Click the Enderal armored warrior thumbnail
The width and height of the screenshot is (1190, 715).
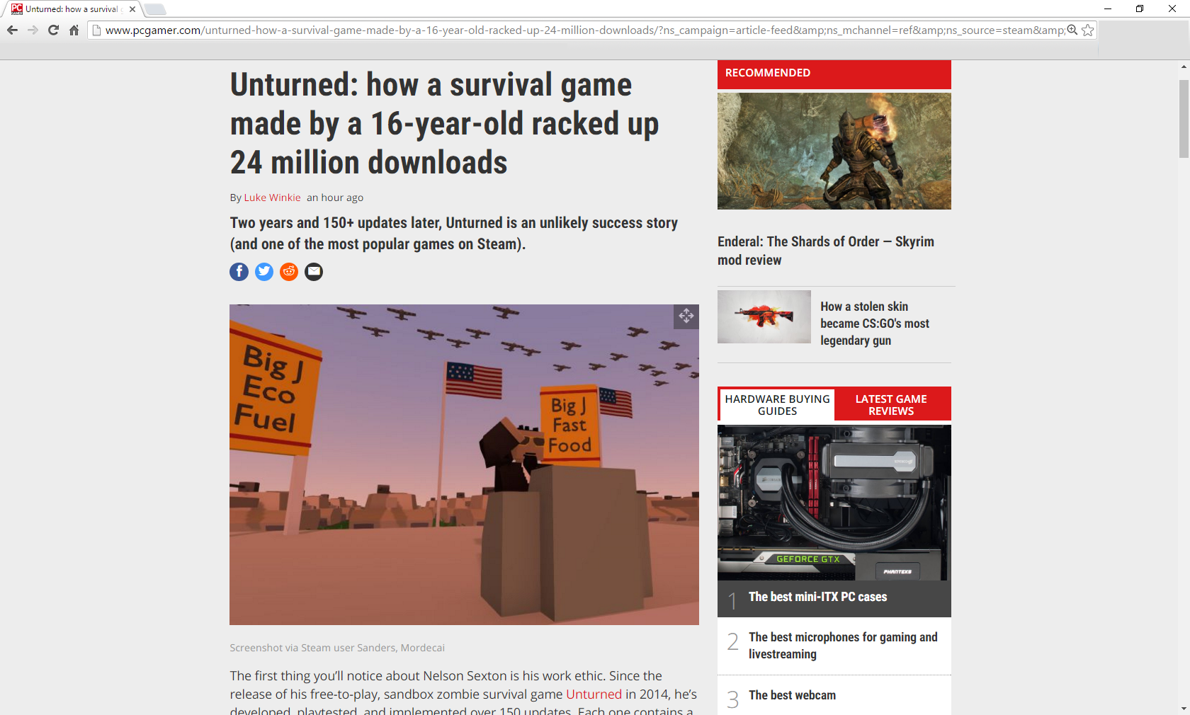click(834, 151)
